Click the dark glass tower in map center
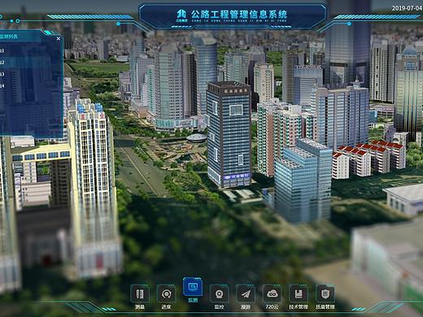This screenshot has height=317, width=423. coord(229,135)
